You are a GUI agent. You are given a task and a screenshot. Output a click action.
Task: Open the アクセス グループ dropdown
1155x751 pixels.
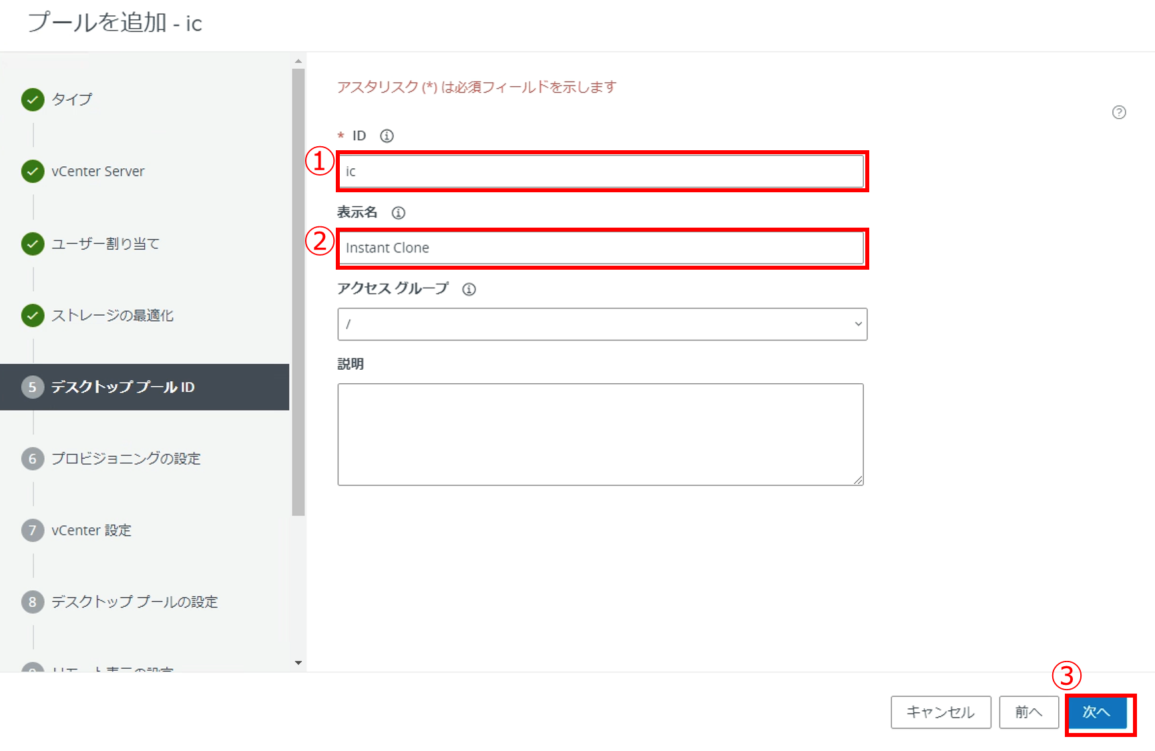click(602, 324)
